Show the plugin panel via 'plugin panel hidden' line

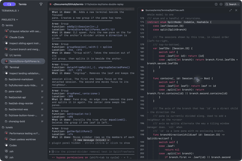91,143
